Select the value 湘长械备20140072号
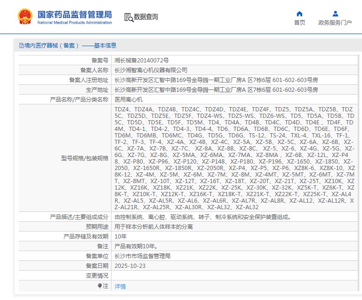Image resolution: width=362 pixels, height=300 pixels. click(x=141, y=61)
